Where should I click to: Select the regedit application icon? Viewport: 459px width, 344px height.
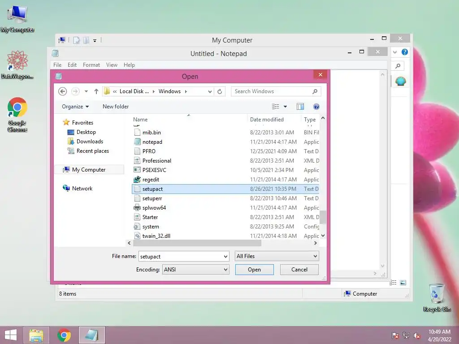(137, 179)
